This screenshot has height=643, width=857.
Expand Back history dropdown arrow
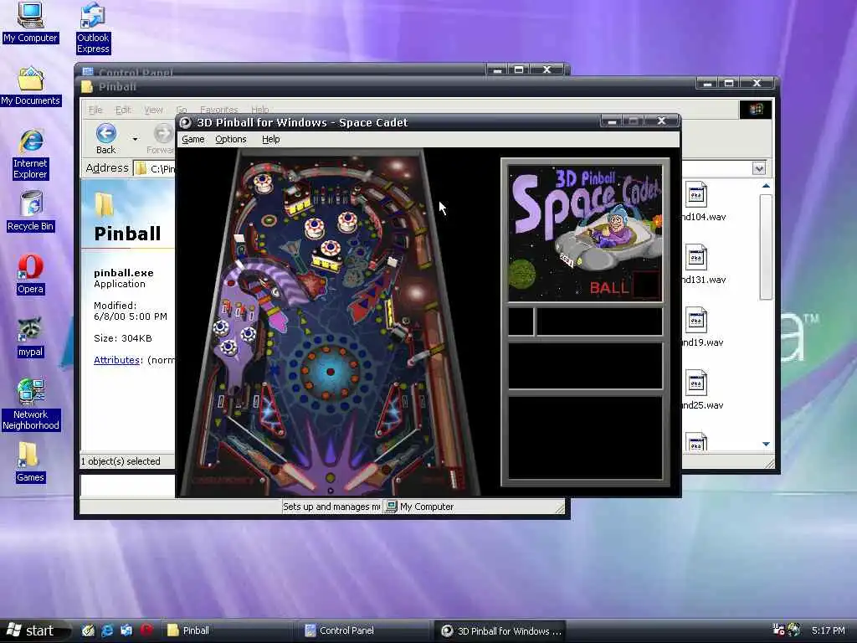coord(135,139)
